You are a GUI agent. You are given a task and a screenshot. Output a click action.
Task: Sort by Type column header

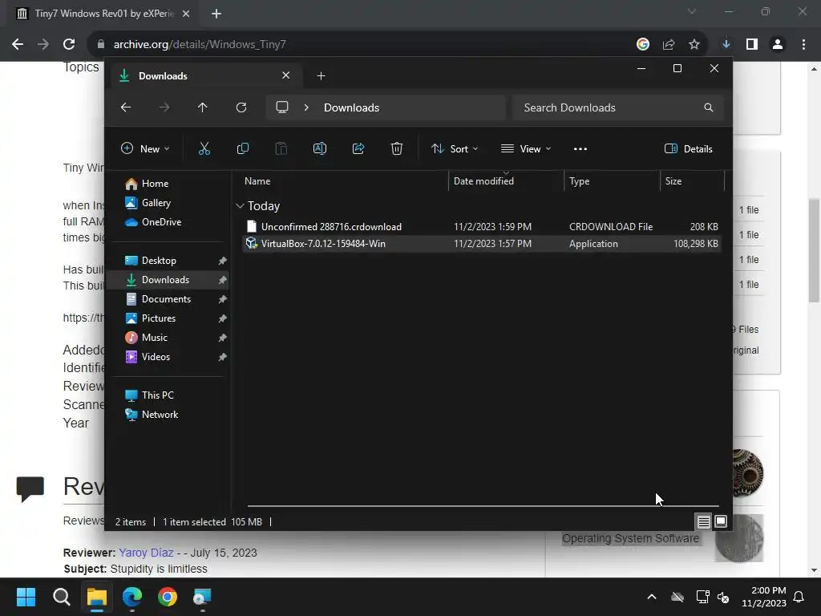pyautogui.click(x=612, y=181)
